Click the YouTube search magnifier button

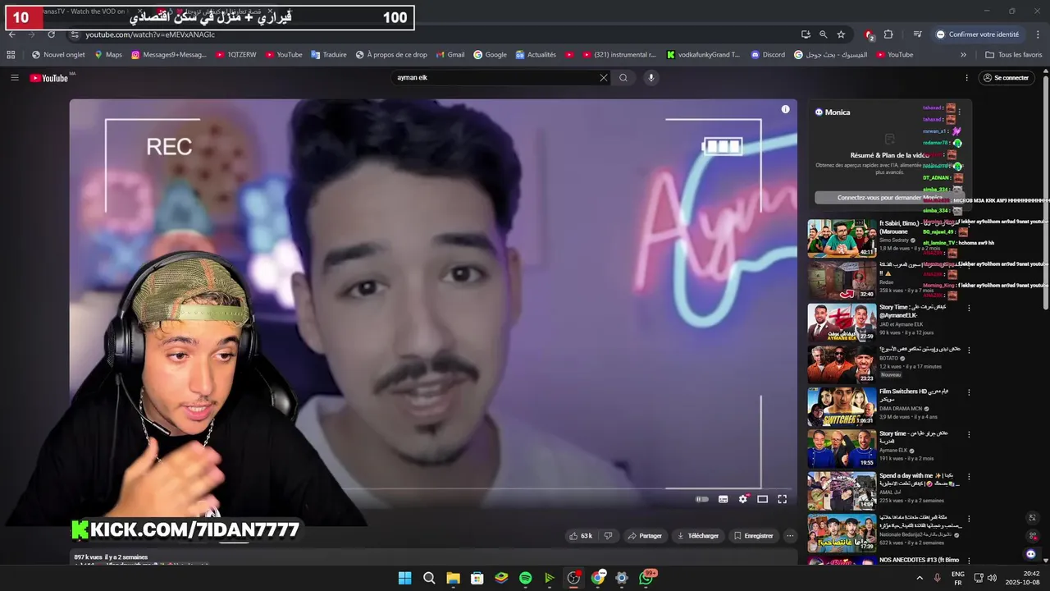pos(623,77)
